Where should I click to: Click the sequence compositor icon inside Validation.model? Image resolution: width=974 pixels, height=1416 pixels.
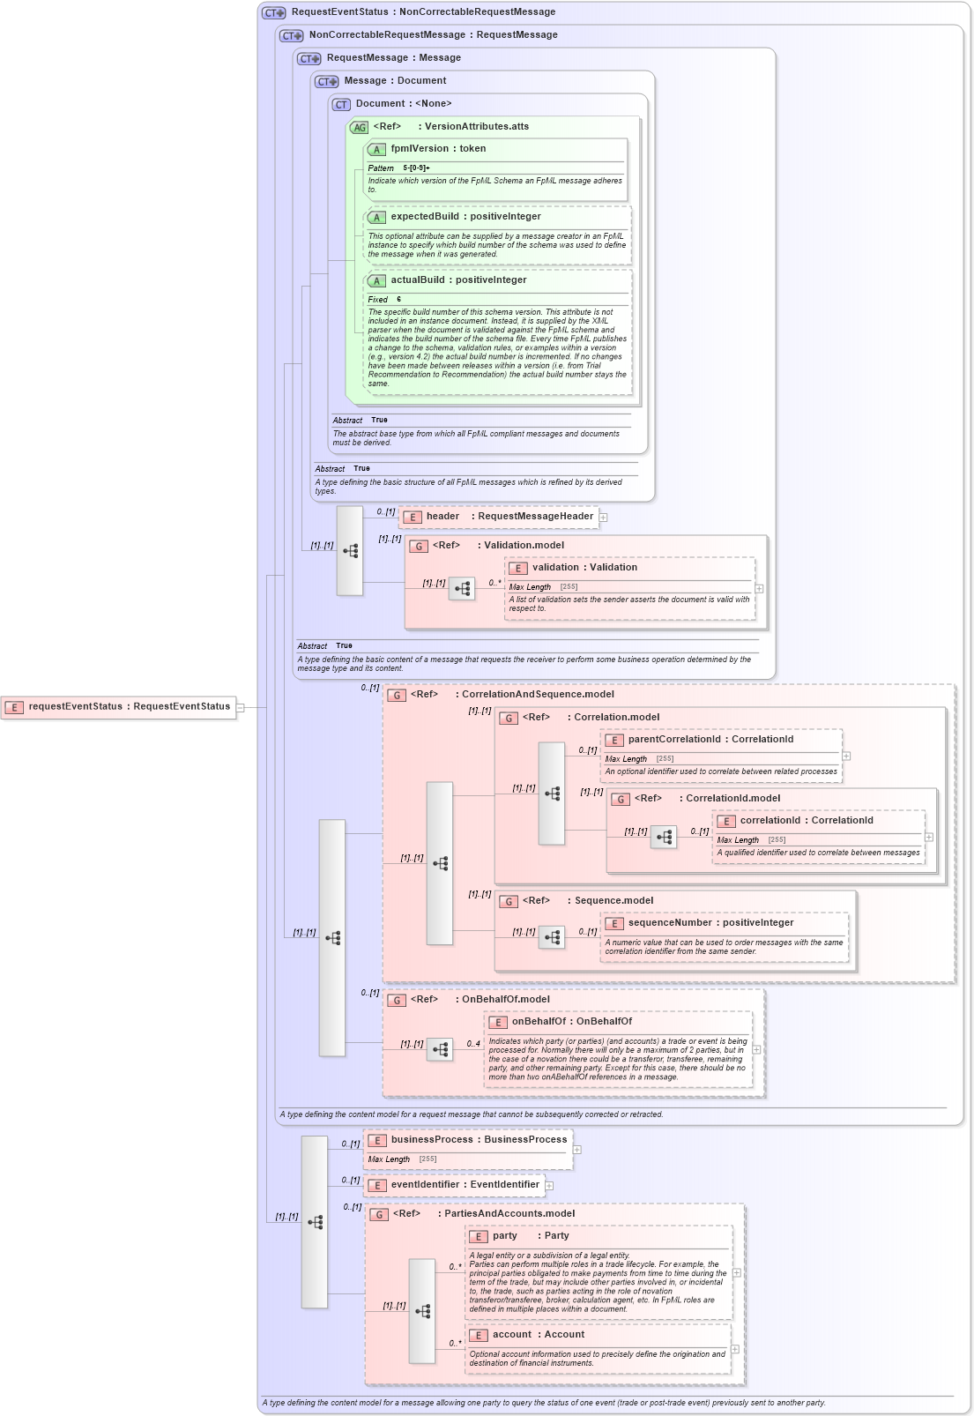pyautogui.click(x=462, y=588)
